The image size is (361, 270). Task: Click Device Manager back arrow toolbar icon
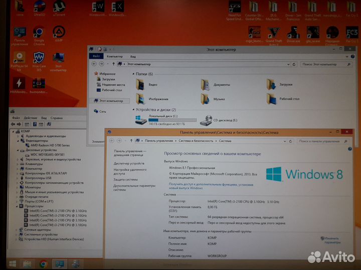pyautogui.click(x=13, y=124)
